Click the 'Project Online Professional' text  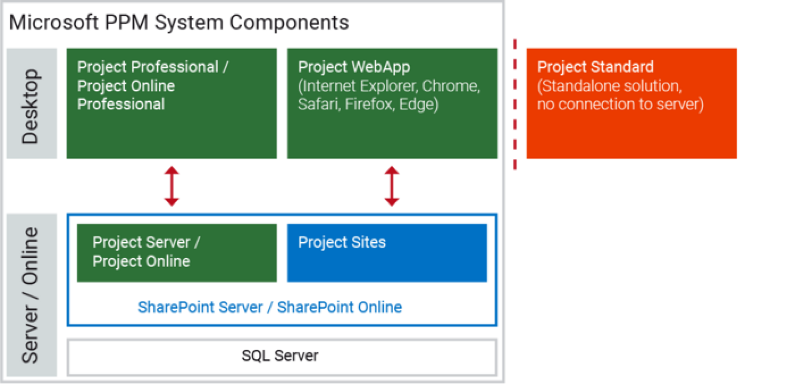[x=126, y=95]
